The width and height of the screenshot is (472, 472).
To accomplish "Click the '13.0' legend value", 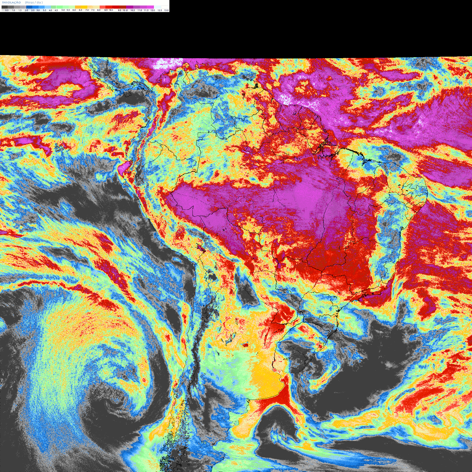I will click(x=166, y=10).
